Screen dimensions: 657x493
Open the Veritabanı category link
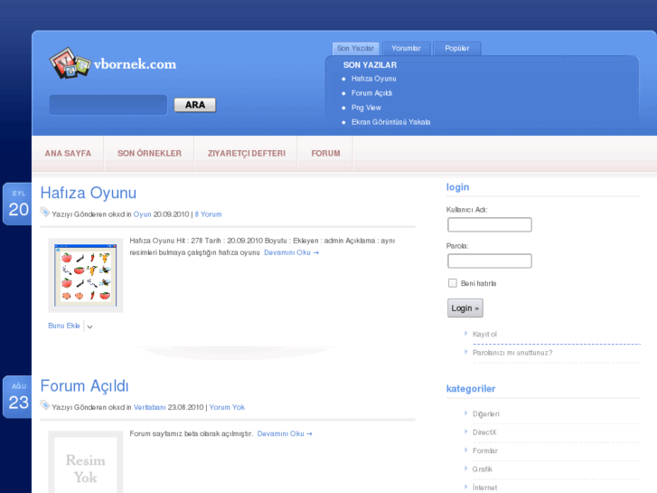pyautogui.click(x=150, y=407)
